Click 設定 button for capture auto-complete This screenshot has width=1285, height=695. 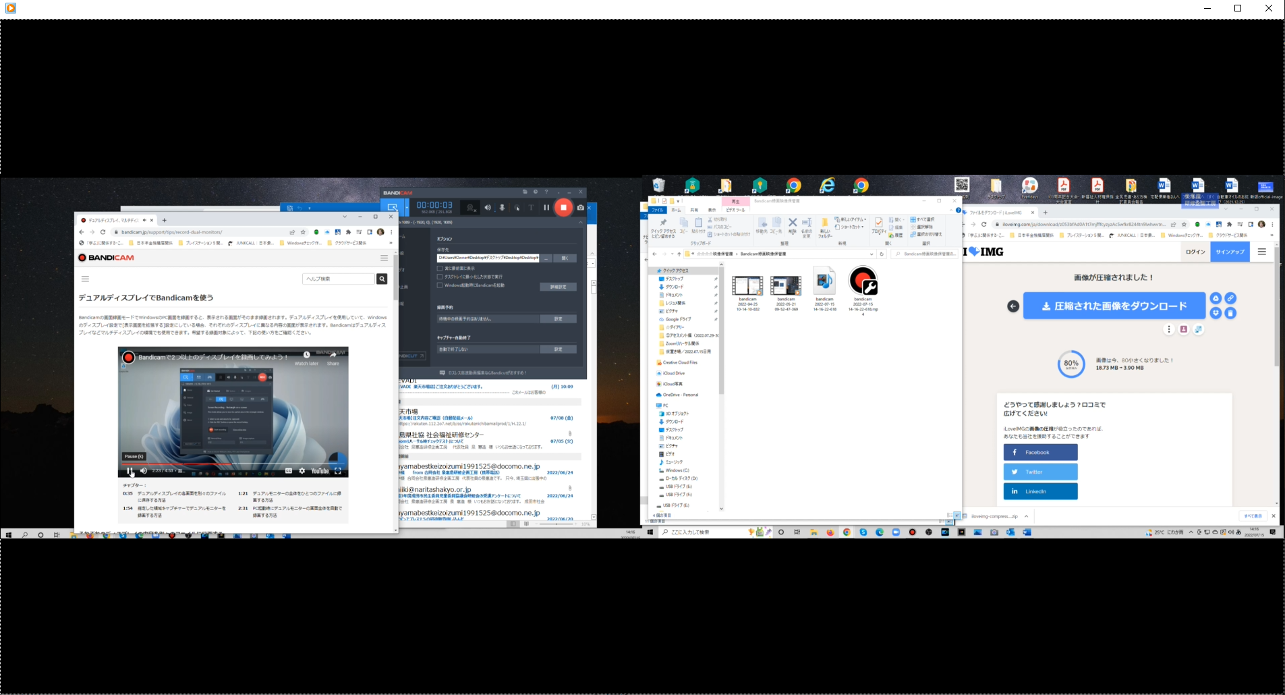pos(558,349)
